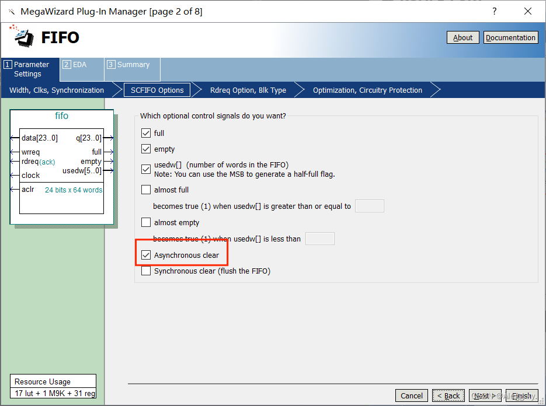Open the help question mark button

click(x=495, y=11)
